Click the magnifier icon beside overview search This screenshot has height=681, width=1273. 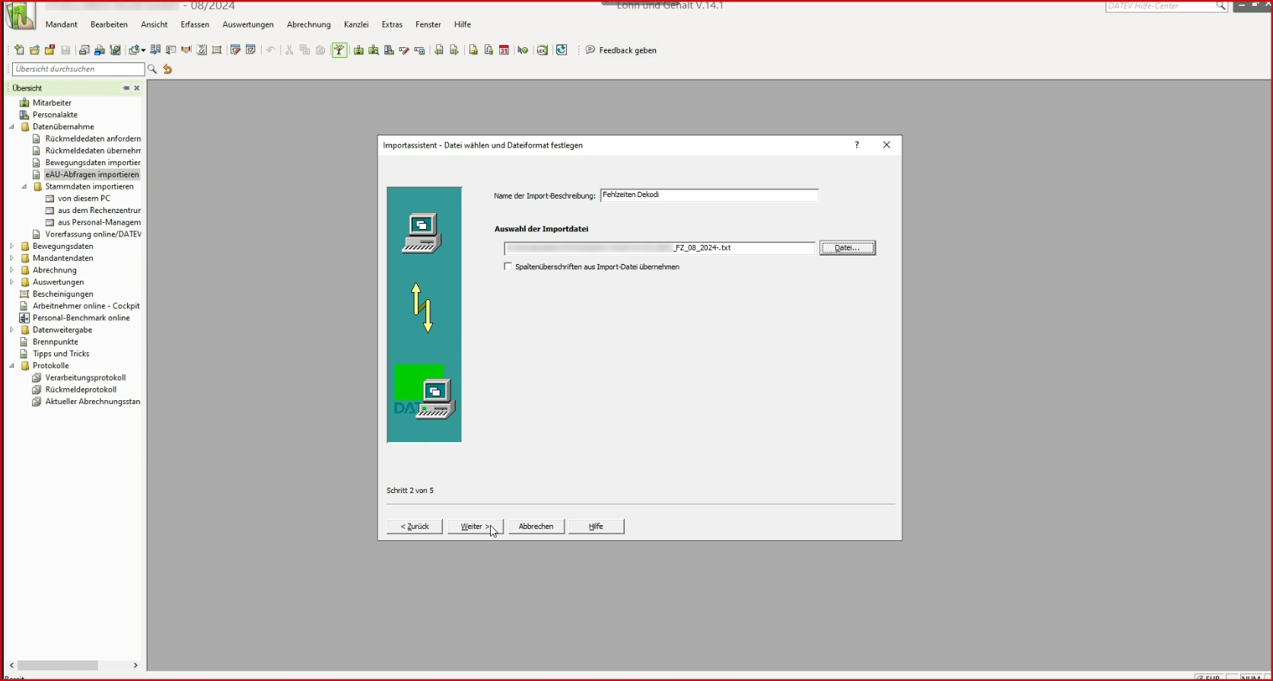coord(152,69)
